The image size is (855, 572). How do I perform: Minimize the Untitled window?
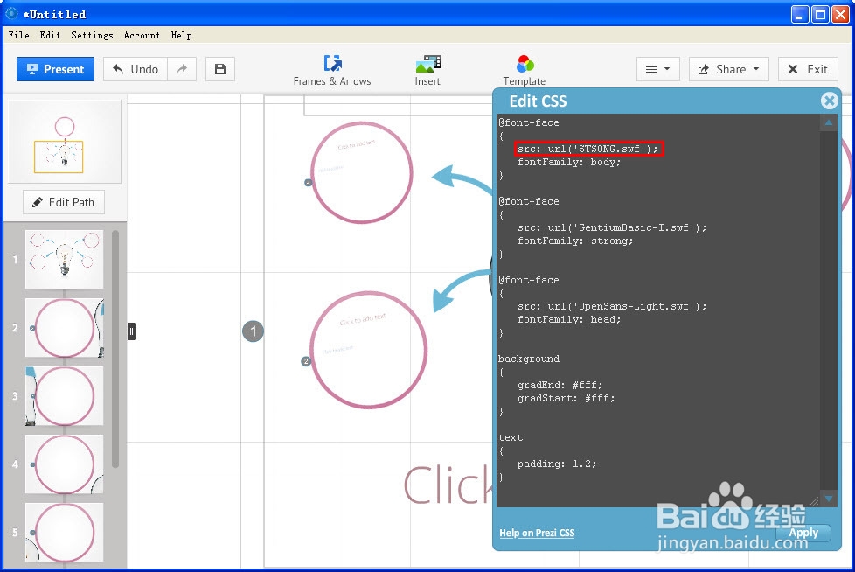point(800,14)
